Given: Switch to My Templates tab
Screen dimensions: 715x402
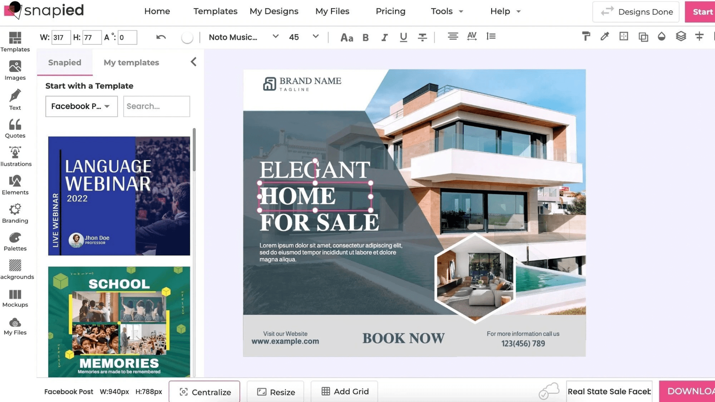Looking at the screenshot, I should [131, 62].
